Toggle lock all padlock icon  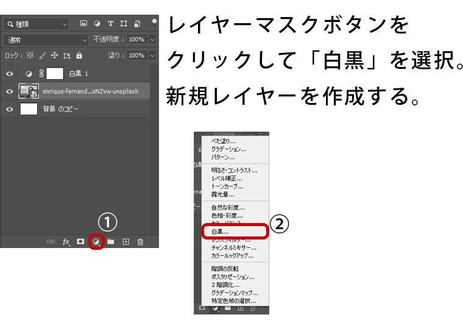(x=79, y=55)
